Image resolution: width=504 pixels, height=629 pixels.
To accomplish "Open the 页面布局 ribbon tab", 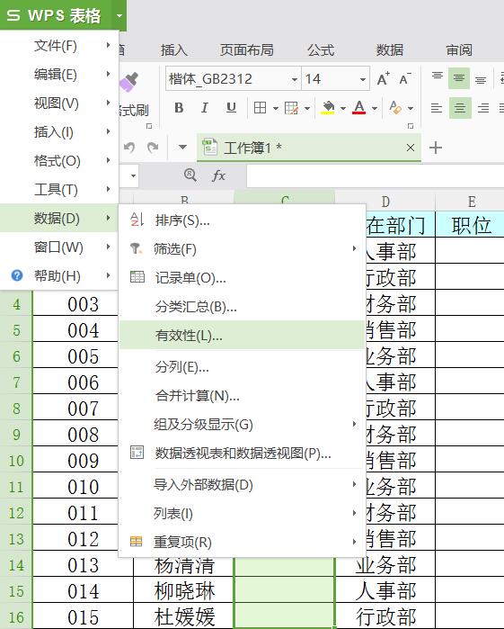I will click(247, 50).
